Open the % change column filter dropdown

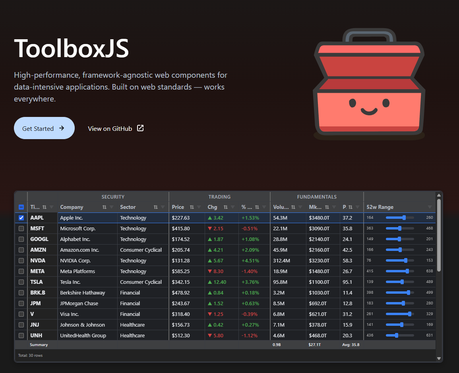264,207
